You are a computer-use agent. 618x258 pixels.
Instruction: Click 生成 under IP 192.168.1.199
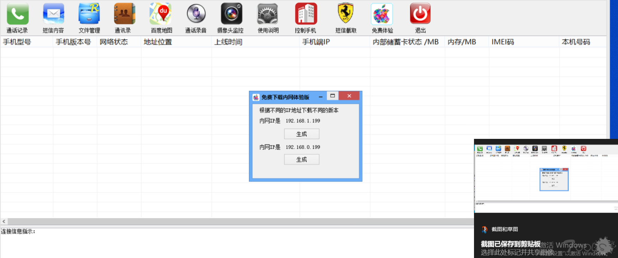coord(302,134)
